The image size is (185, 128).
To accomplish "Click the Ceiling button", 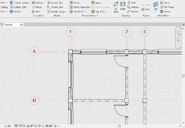I will coord(4,7).
